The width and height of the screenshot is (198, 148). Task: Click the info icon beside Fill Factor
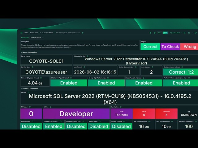30,107
